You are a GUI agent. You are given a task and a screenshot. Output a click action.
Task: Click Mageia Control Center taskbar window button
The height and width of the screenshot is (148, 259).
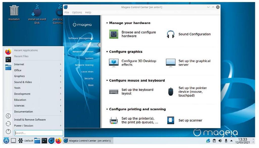click(88, 141)
